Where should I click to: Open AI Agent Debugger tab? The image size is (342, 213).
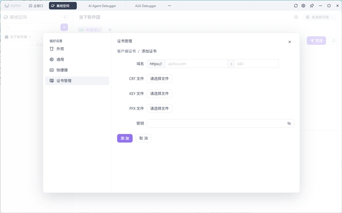(102, 6)
